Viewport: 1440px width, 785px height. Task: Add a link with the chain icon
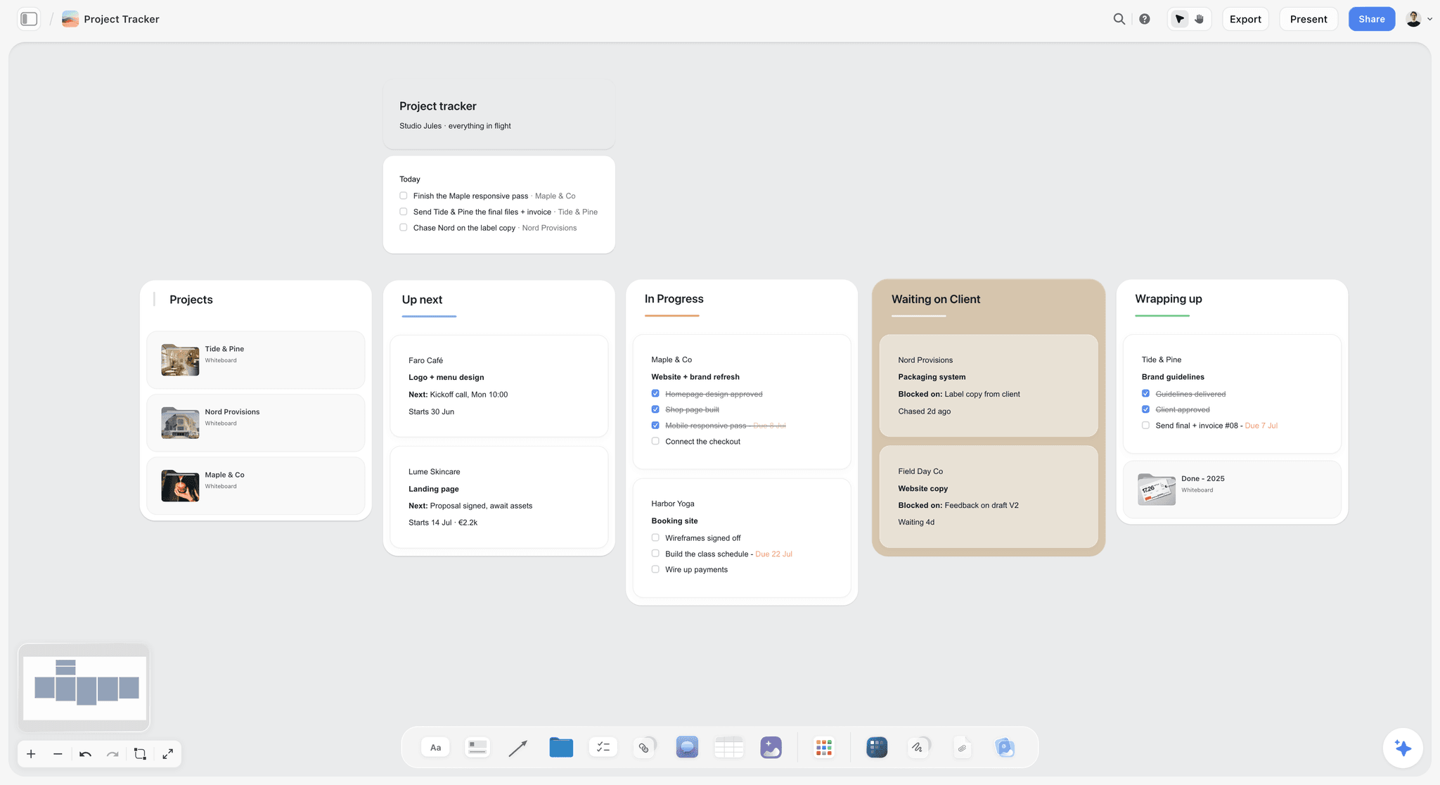pyautogui.click(x=644, y=747)
